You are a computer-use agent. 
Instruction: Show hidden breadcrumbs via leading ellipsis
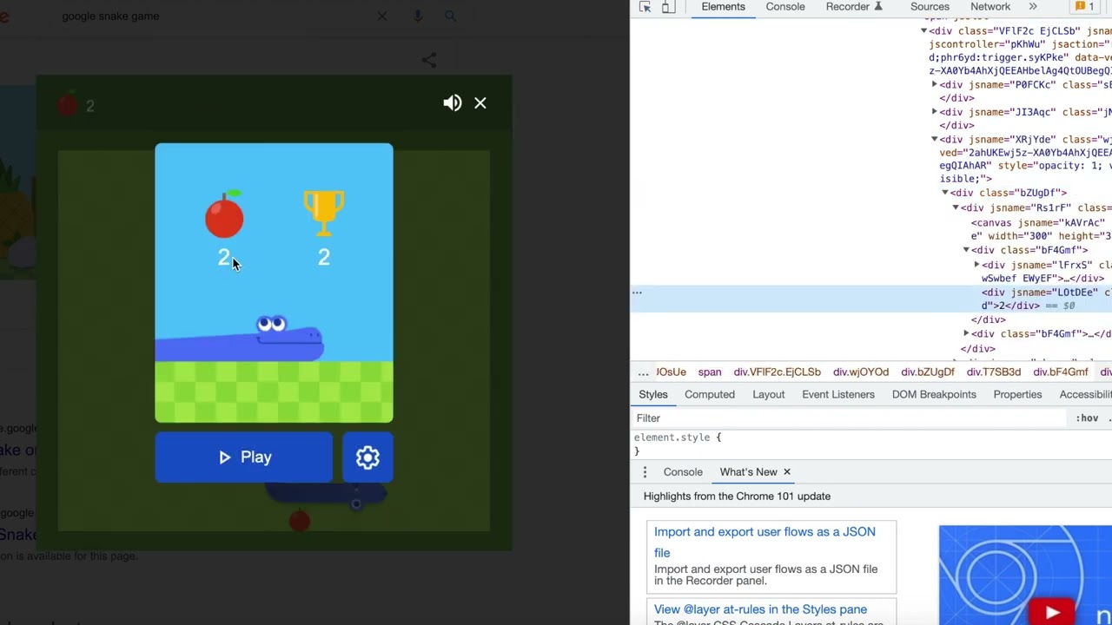coord(643,372)
